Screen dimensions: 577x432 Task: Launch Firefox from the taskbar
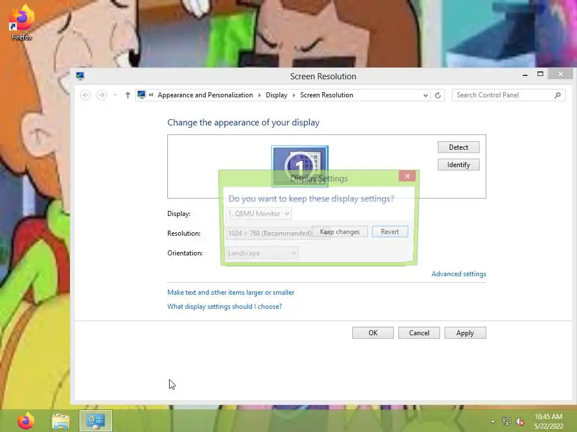click(x=26, y=421)
